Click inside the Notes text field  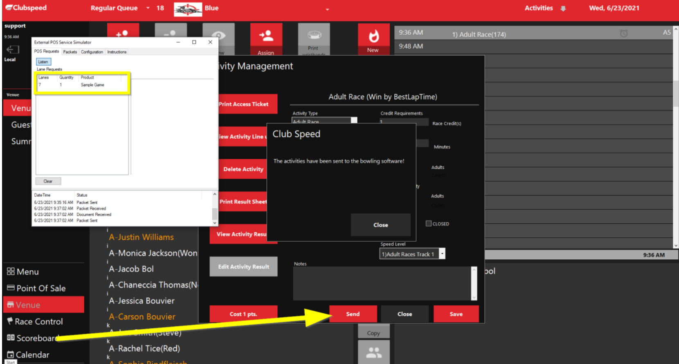(382, 283)
